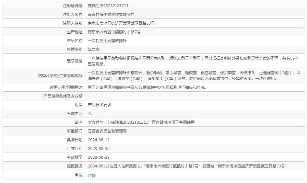Click the 注册人名称 label
307x183 pixels.
coord(73,15)
